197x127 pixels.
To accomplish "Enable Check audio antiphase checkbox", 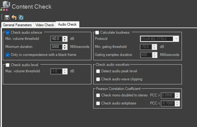I will point(98,103).
